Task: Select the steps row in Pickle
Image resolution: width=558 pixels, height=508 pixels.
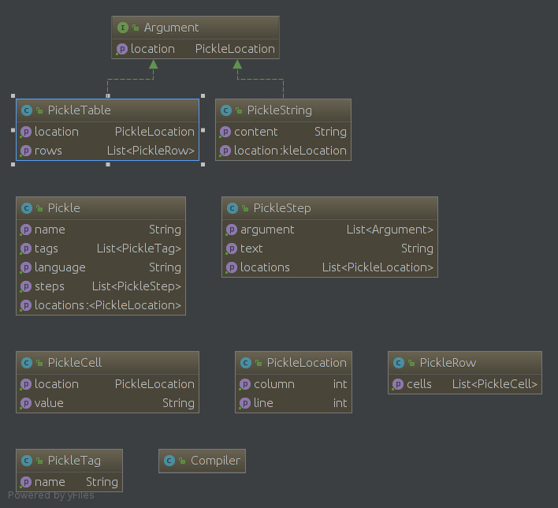Action: click(101, 286)
